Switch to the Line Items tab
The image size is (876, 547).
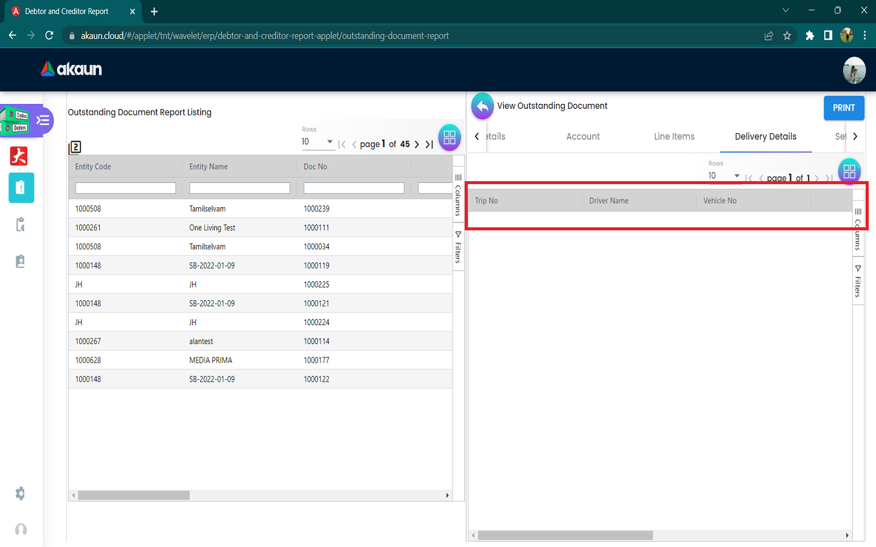(x=674, y=137)
